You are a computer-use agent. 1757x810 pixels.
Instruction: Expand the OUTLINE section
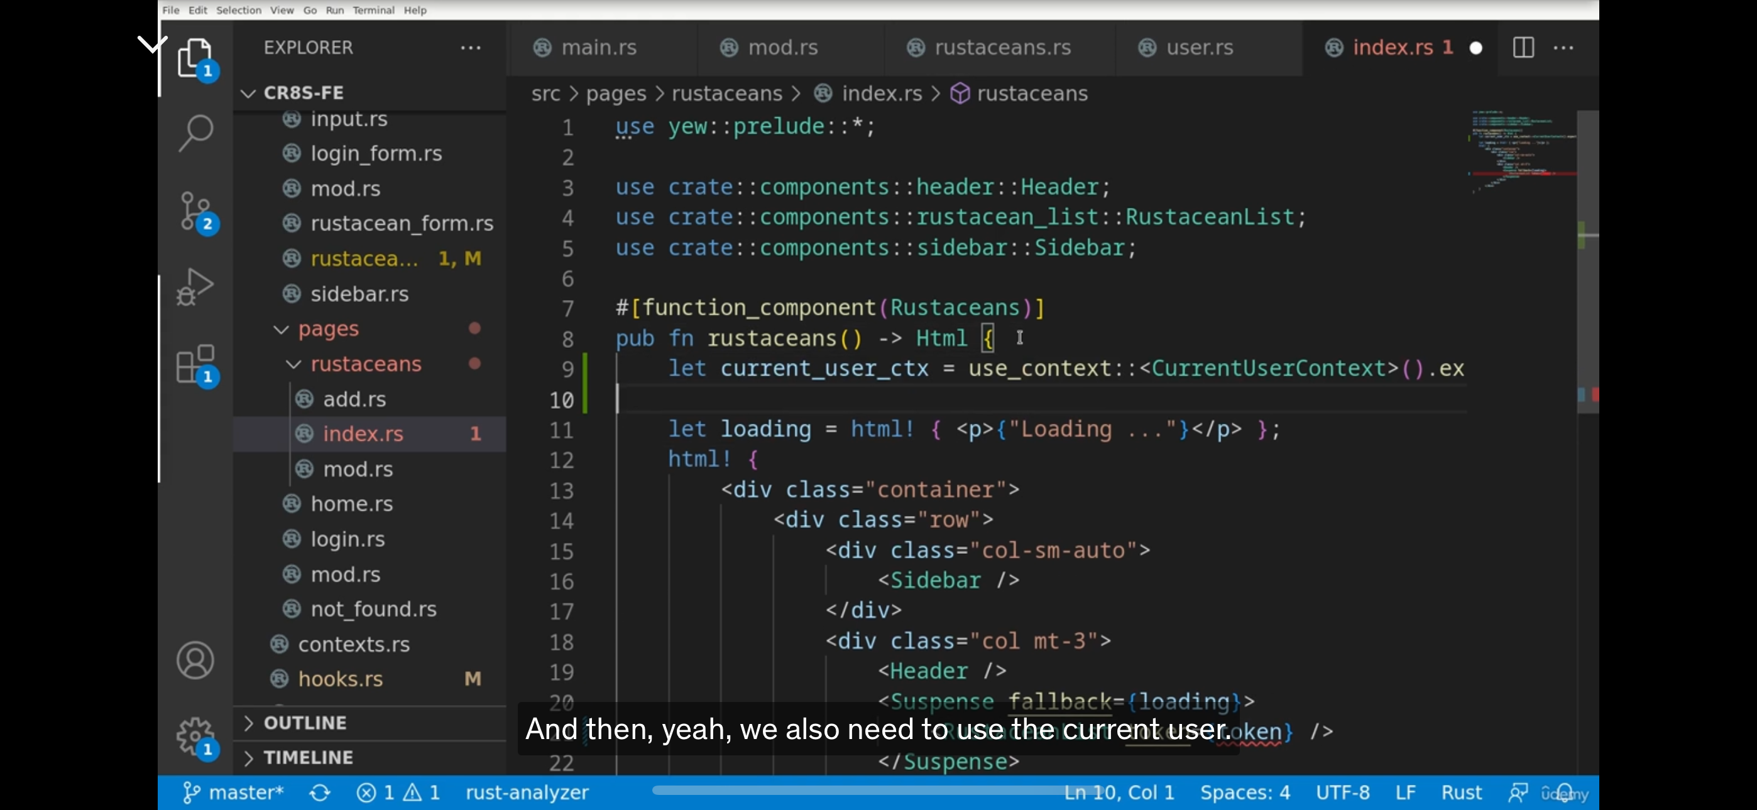tap(305, 723)
